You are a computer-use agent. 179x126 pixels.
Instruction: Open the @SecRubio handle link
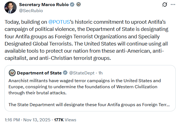[31, 11]
